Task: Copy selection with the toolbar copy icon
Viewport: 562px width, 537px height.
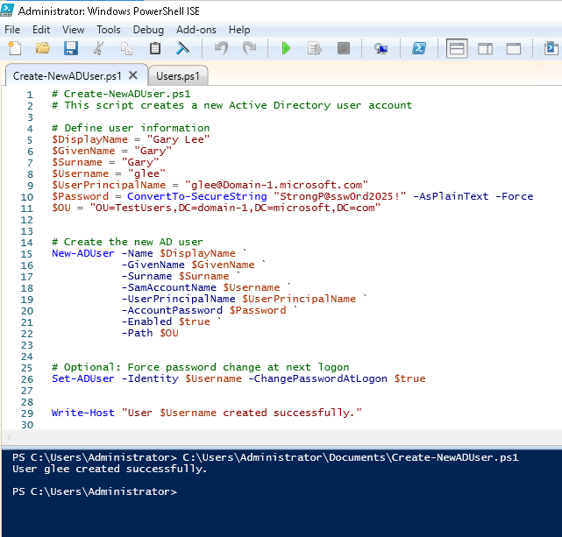Action: point(126,48)
